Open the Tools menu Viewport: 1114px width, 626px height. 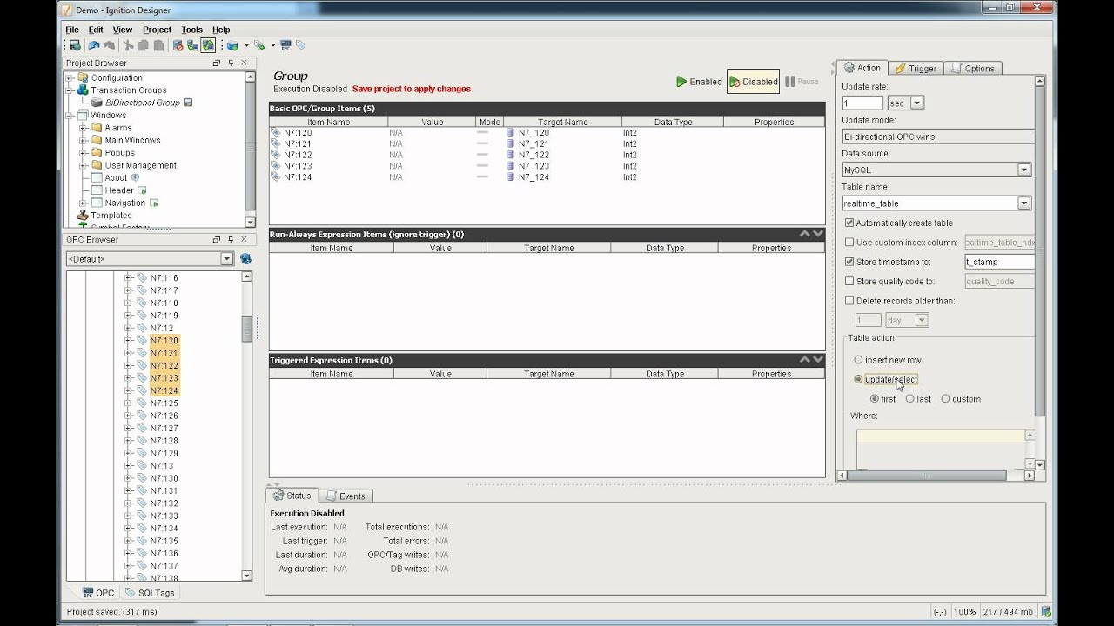click(191, 30)
